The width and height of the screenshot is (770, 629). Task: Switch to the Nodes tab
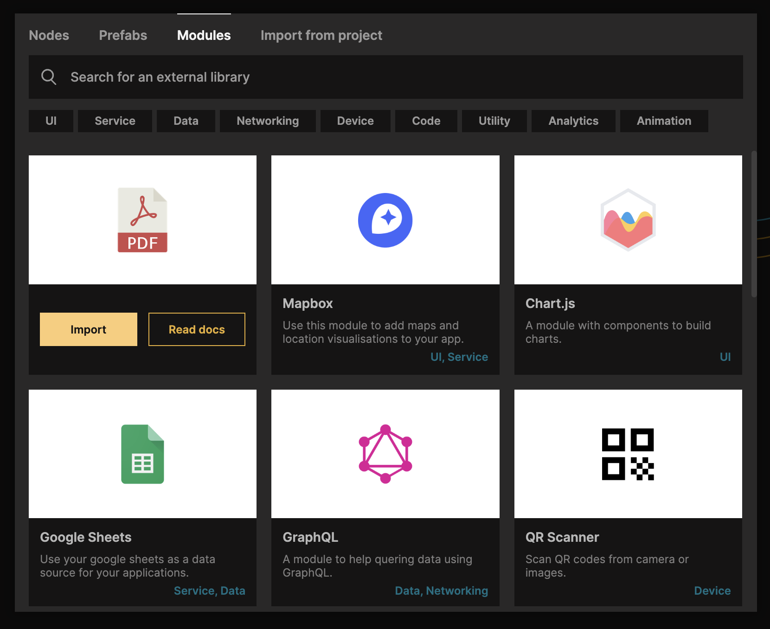49,35
